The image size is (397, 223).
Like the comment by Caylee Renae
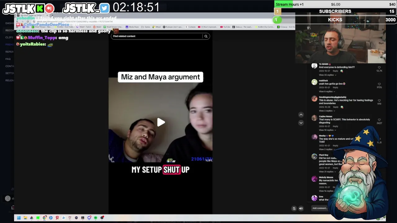click(379, 120)
